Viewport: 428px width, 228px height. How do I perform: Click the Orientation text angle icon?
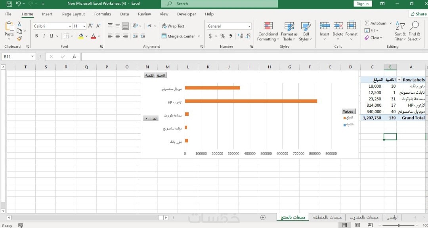point(136,26)
